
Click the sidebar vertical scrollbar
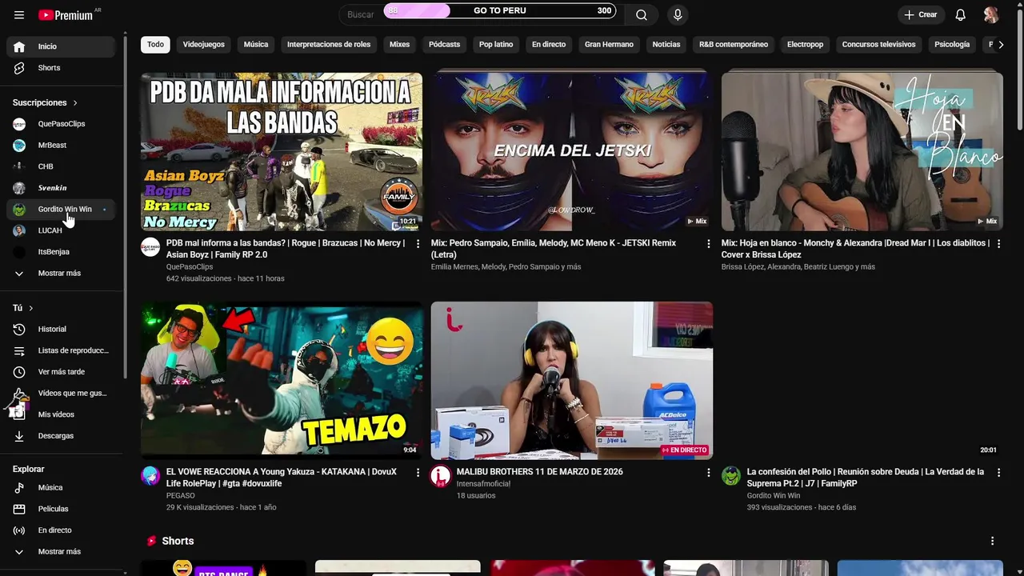(x=125, y=208)
